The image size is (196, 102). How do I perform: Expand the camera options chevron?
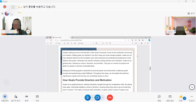102,98
